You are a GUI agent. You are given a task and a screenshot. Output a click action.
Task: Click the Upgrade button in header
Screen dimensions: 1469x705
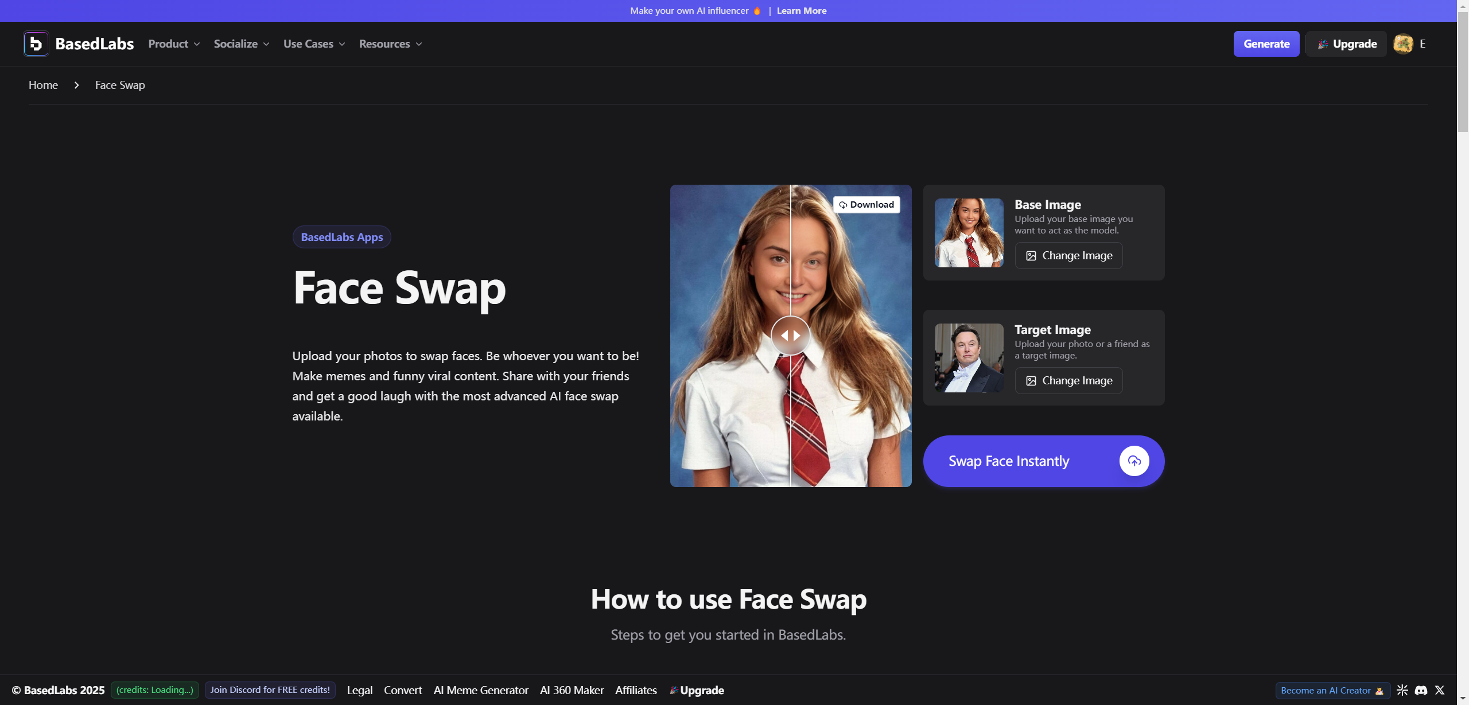click(1346, 44)
